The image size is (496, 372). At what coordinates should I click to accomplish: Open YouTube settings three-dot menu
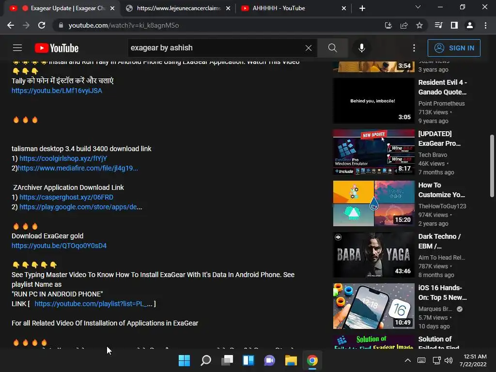click(x=414, y=48)
